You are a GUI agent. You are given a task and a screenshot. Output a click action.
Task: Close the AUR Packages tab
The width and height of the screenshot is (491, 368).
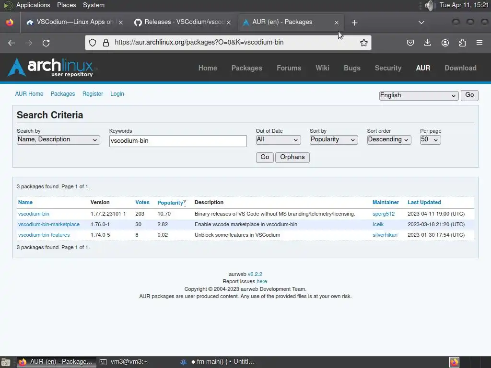(337, 23)
